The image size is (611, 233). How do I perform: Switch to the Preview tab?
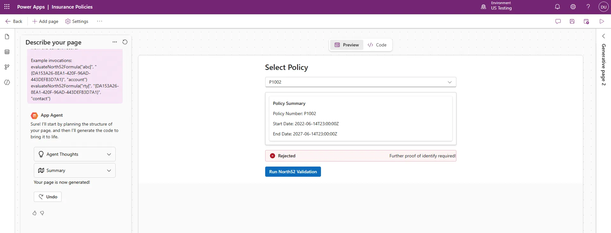pyautogui.click(x=347, y=45)
